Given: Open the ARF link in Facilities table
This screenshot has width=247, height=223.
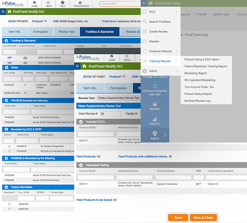Looking at the screenshot, I should pos(9,58).
